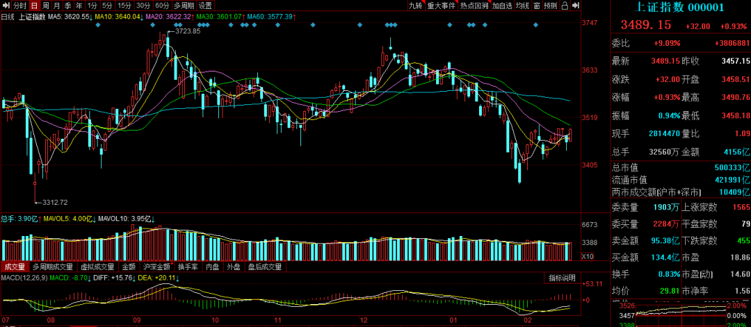751x327 pixels.
Task: Open 多周期 multi-period view
Action: point(184,6)
